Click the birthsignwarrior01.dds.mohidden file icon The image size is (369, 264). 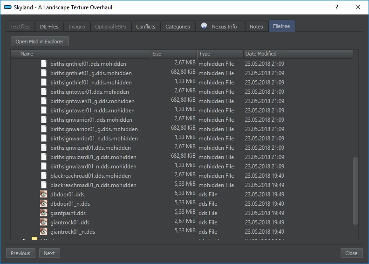(x=44, y=119)
